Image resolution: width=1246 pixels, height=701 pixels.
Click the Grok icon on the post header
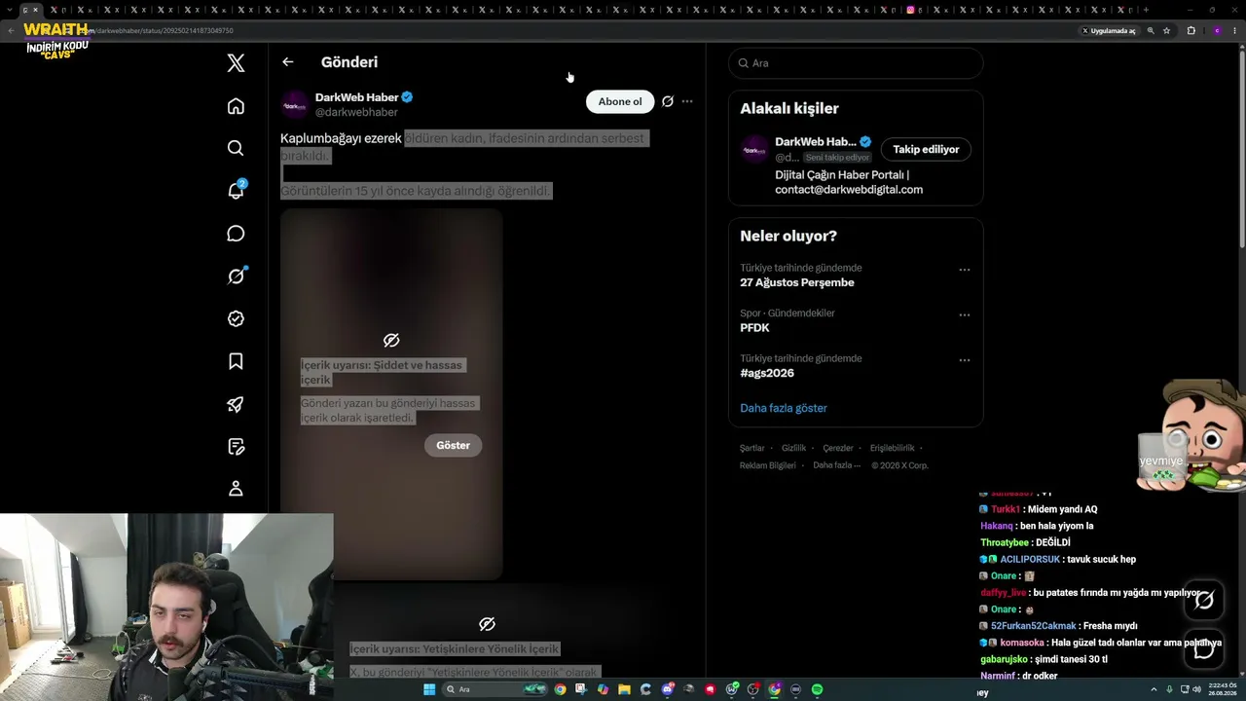click(x=668, y=101)
